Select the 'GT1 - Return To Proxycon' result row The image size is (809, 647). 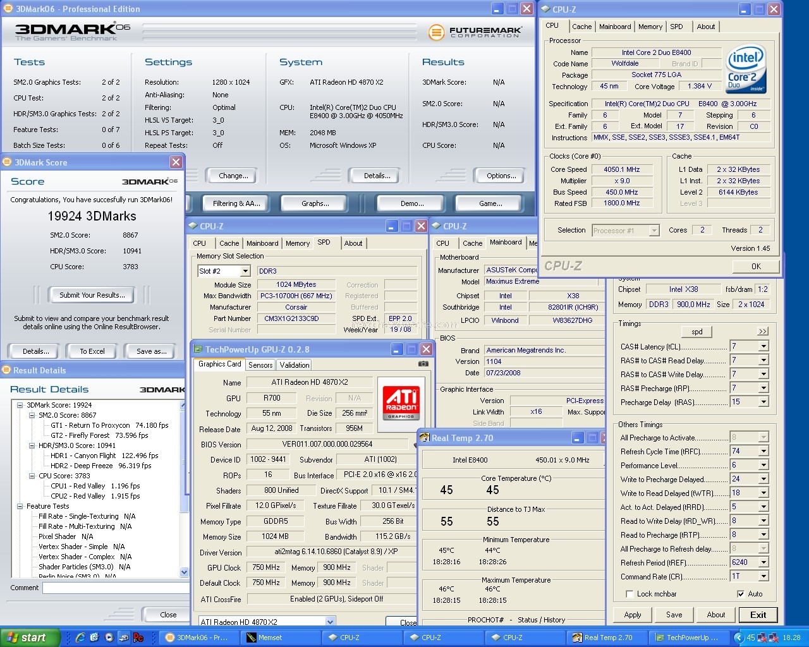coord(109,425)
